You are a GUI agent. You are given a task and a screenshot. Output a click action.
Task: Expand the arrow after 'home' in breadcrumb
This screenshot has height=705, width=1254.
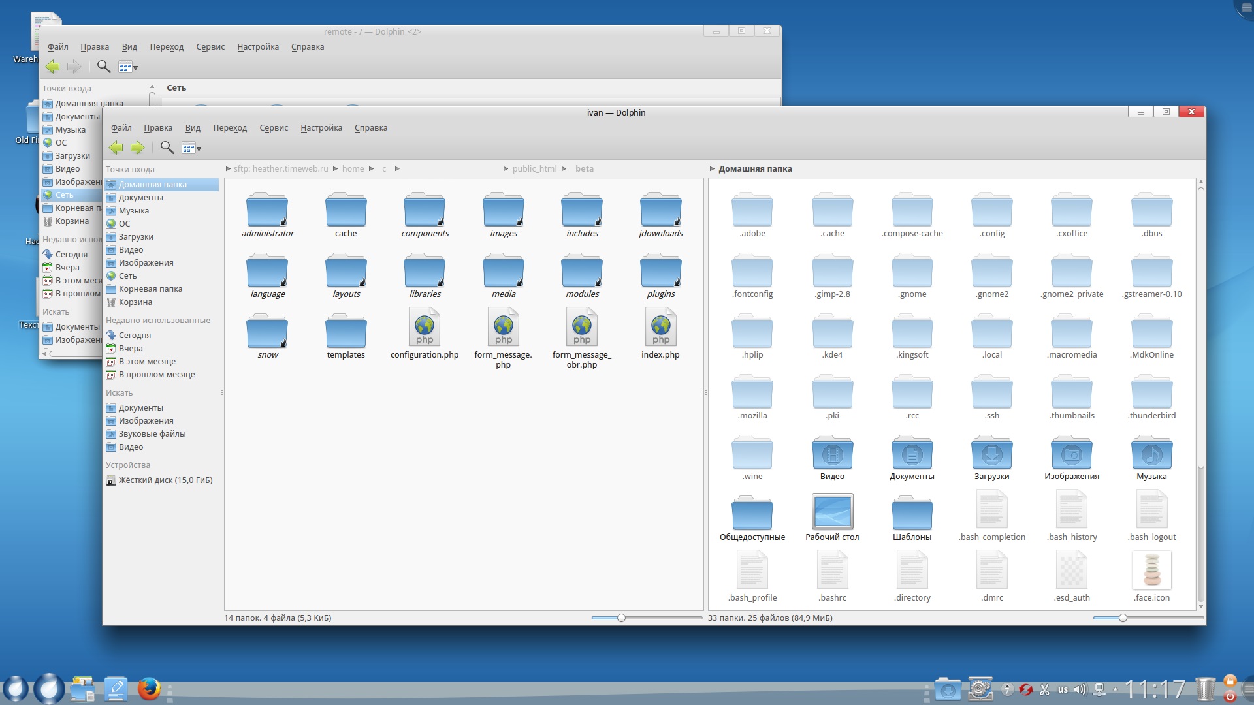[x=371, y=169]
